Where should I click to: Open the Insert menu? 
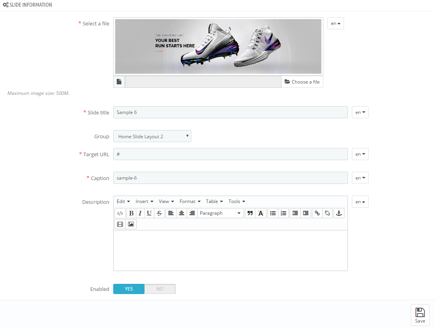pos(144,201)
